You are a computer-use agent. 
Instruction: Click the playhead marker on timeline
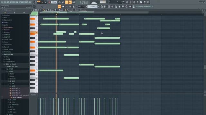(57, 14)
